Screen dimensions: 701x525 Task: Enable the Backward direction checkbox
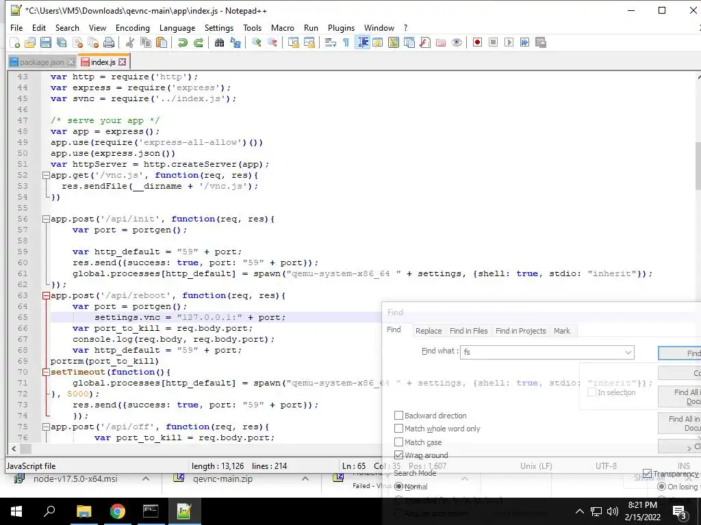tap(399, 415)
